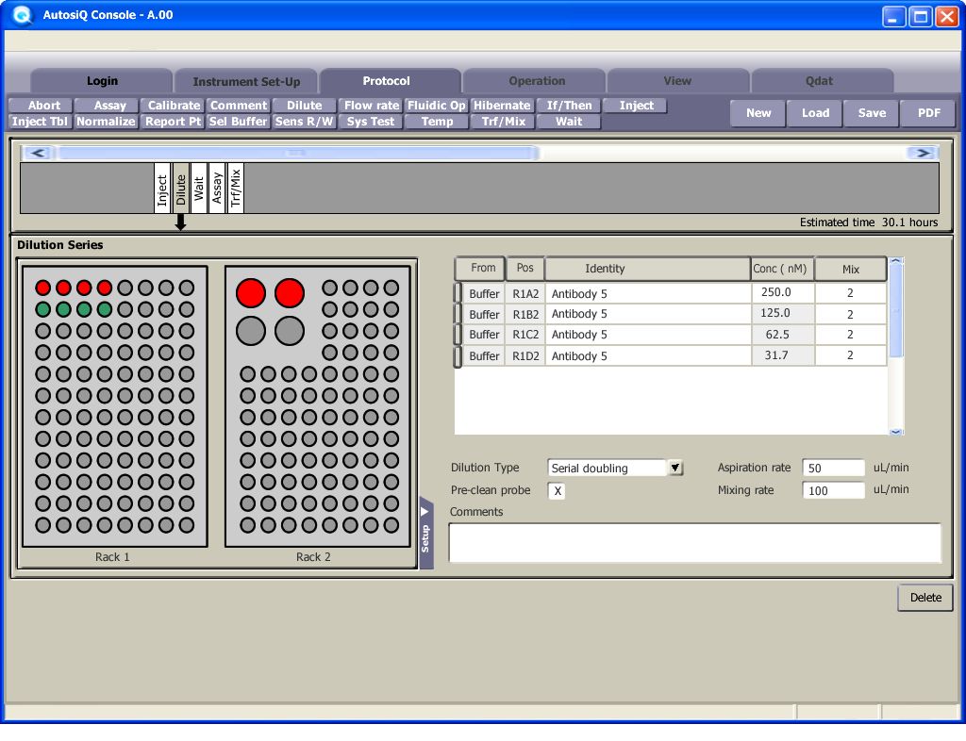Click the Aspiration rate input field
Screen dimensions: 966x741
point(833,468)
